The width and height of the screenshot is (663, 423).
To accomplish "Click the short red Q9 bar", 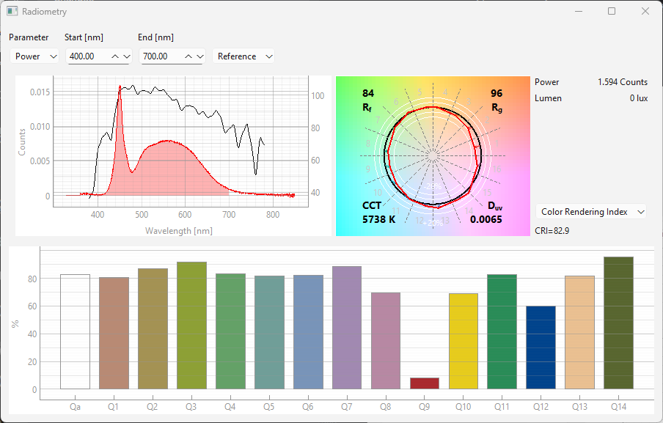I will click(425, 383).
